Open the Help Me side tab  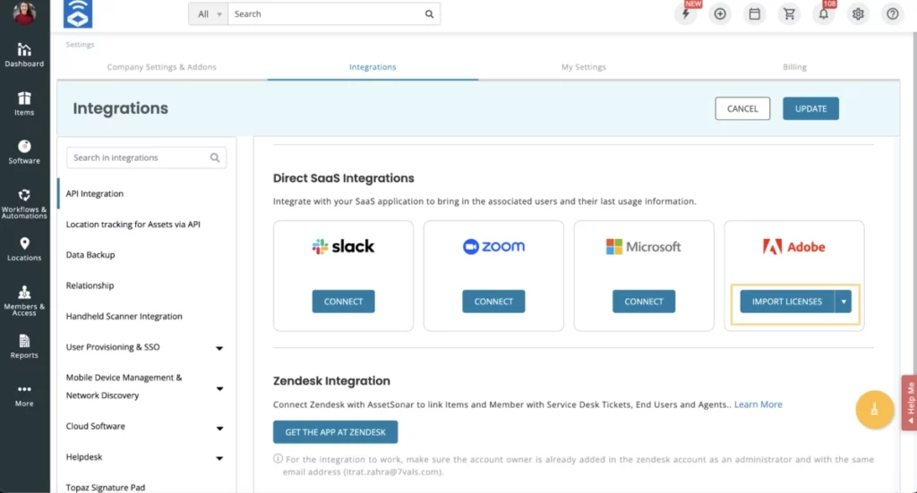(x=910, y=403)
